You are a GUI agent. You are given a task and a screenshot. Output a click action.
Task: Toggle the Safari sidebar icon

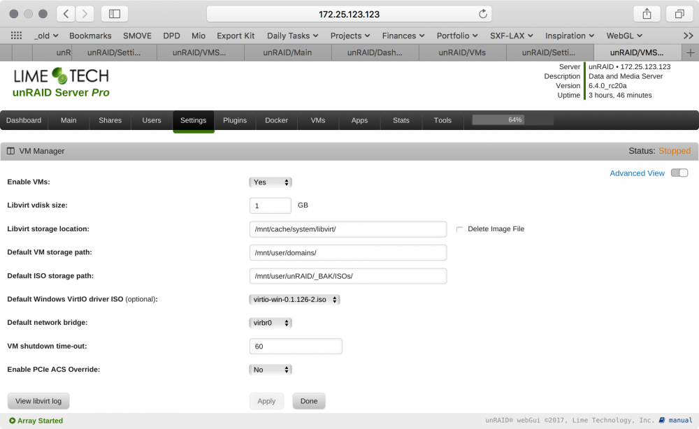point(115,14)
